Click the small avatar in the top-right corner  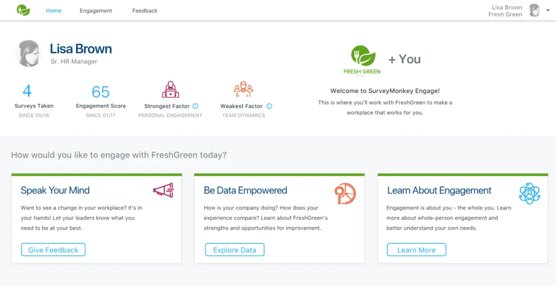(534, 10)
